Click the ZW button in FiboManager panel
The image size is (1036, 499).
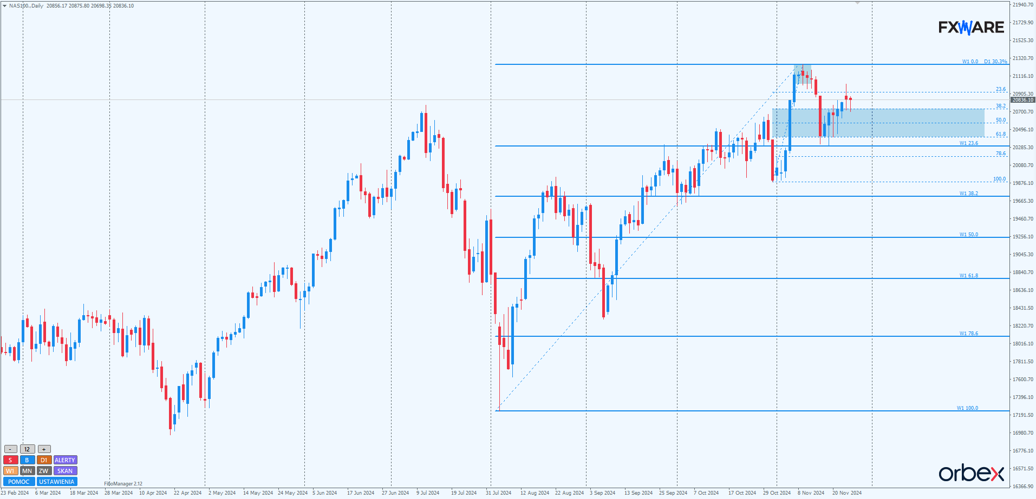[44, 471]
